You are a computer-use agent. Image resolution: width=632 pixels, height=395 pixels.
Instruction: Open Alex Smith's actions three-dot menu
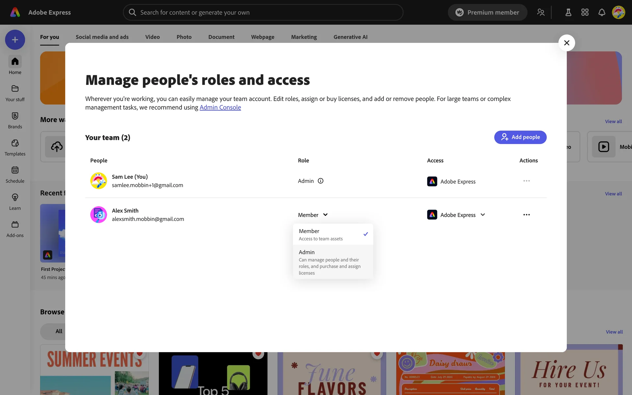coord(526,215)
